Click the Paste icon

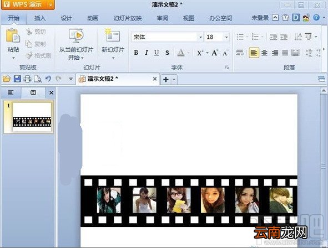13,36
